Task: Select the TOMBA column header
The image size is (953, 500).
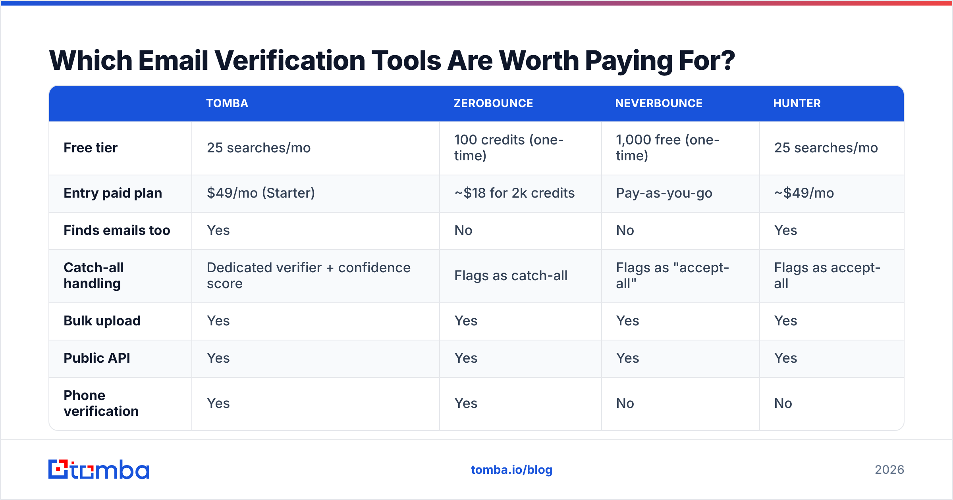Action: tap(227, 103)
